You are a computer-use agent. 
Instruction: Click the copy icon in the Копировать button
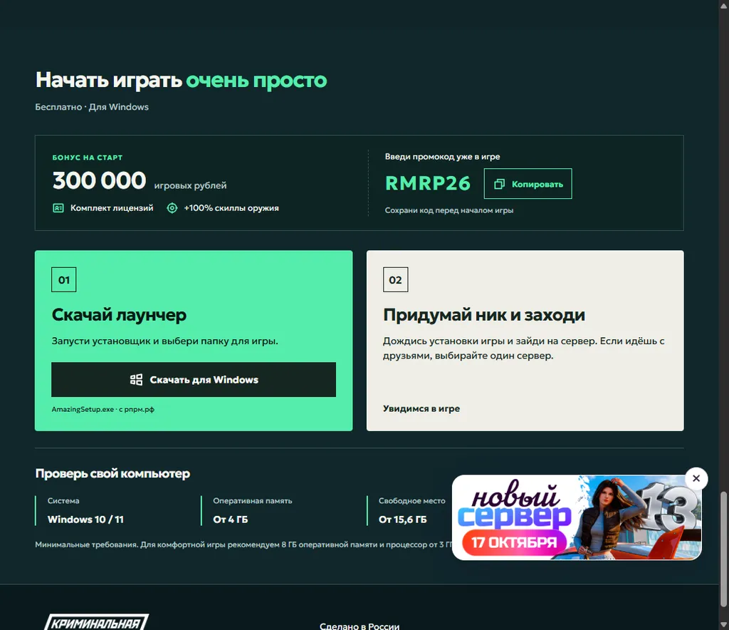coord(499,185)
